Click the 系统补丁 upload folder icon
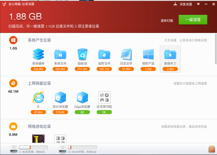The image size is (217, 155). click(x=170, y=54)
